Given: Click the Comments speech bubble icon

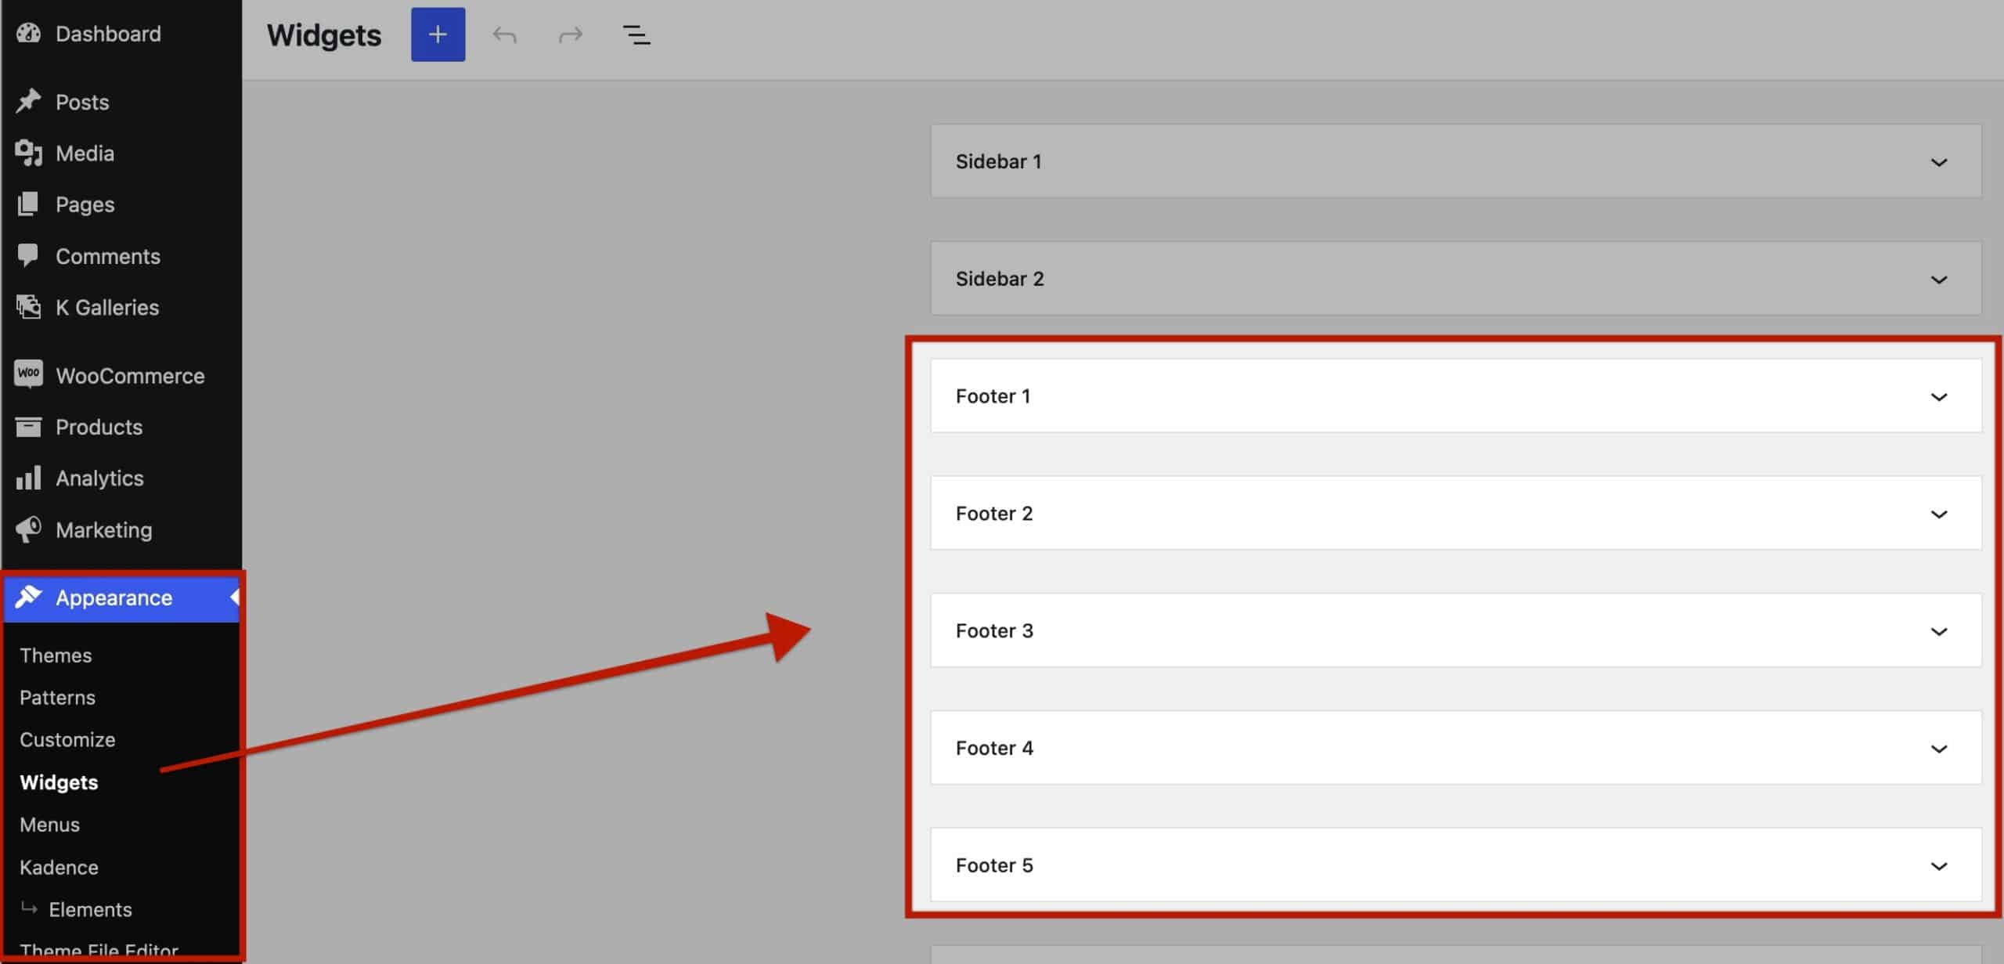Looking at the screenshot, I should (29, 255).
